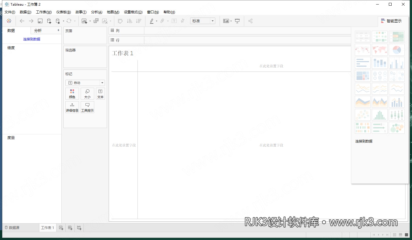Open the dropdown arrow beside pause updates icon
The height and width of the screenshot is (240, 412).
coord(63,21)
